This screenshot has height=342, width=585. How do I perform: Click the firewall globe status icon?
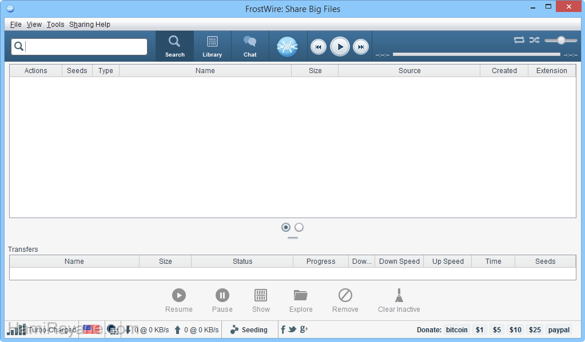113,329
